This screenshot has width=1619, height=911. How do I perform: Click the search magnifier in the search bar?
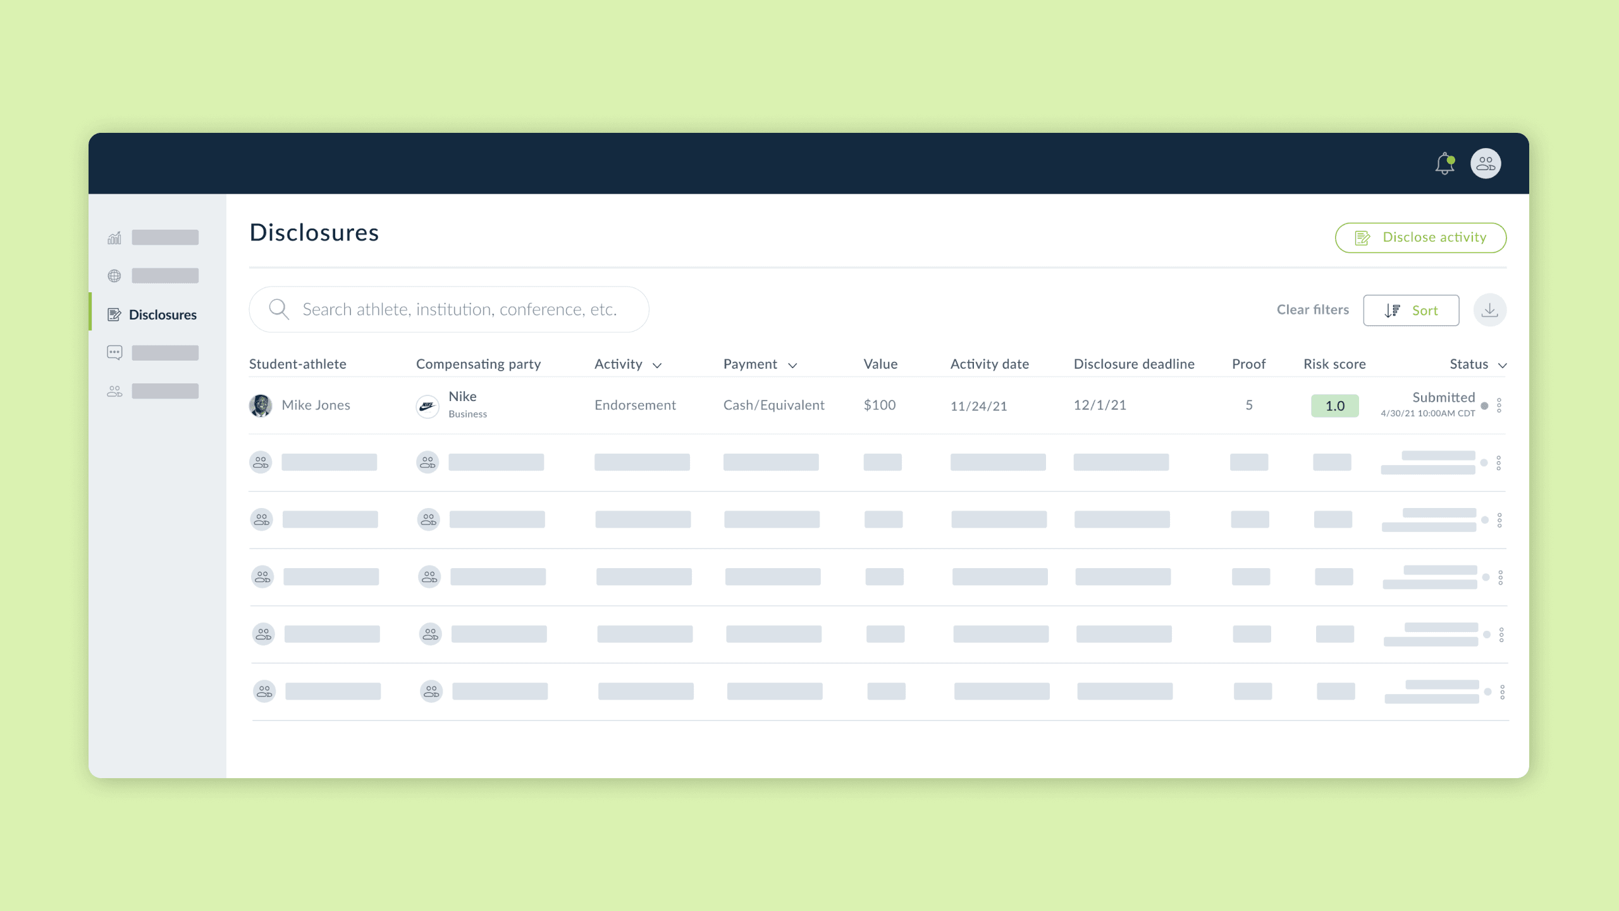279,309
